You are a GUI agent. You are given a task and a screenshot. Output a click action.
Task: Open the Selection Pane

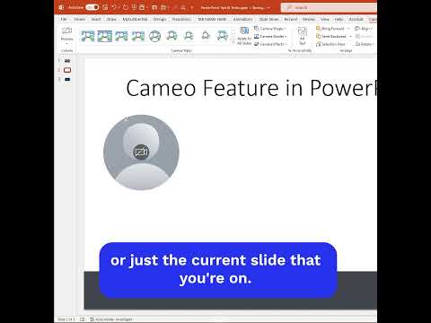330,44
